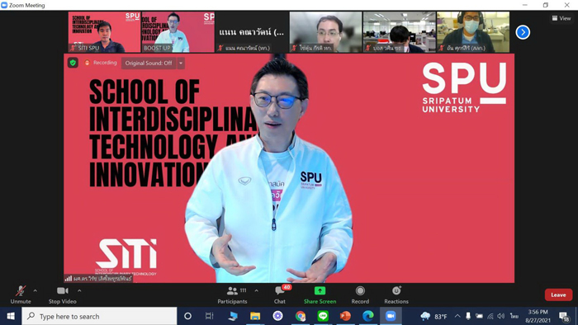This screenshot has width=578, height=325.
Task: Expand the video options arrow beside Stop Video
Action: 79,291
